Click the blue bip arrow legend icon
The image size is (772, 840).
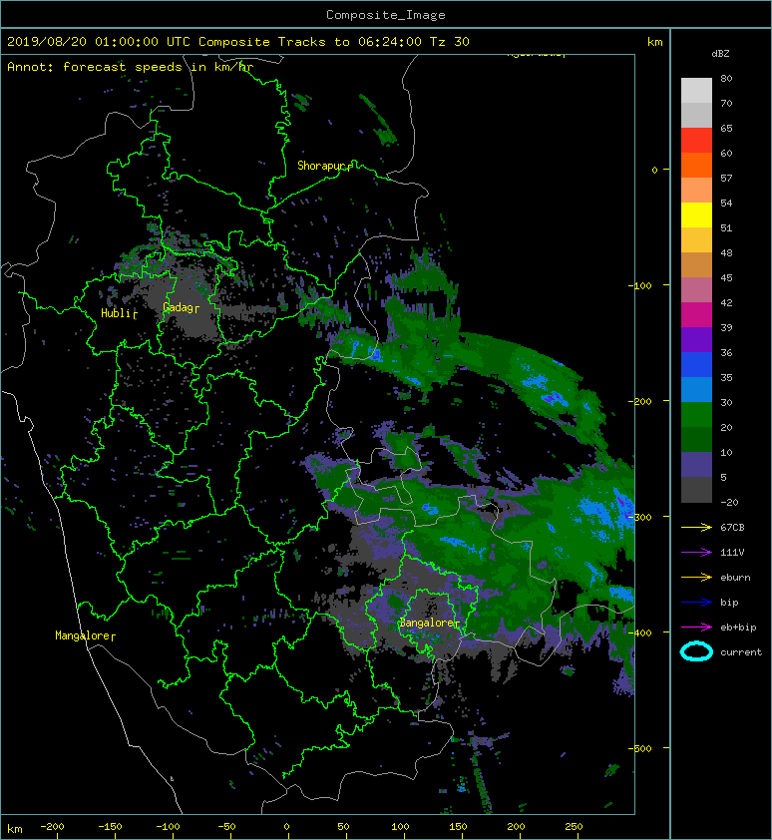696,603
